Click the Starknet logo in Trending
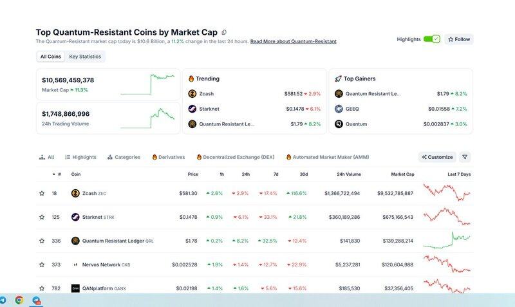The width and height of the screenshot is (515, 307). click(x=192, y=109)
